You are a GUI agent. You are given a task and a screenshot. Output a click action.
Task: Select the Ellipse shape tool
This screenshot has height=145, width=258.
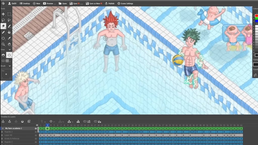click(x=3, y=38)
